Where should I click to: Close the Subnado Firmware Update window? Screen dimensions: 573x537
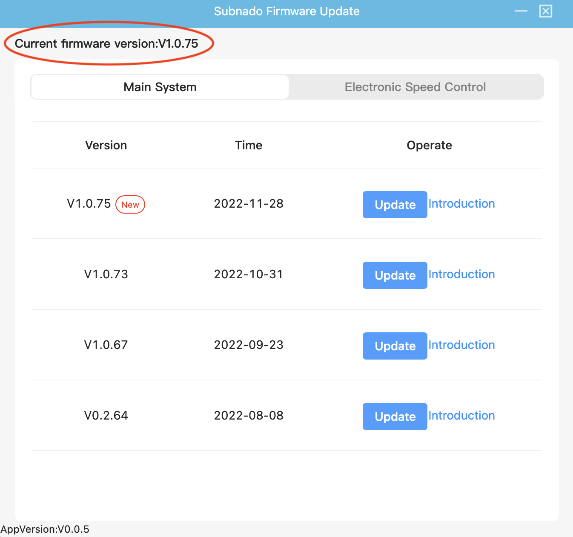(x=545, y=11)
